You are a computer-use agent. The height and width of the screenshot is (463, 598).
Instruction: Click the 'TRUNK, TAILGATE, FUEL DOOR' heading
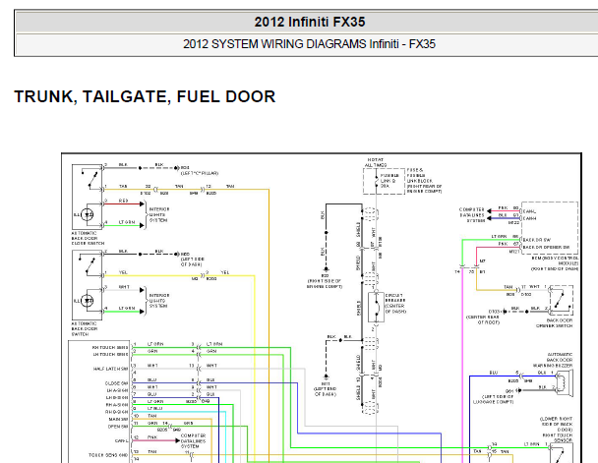pos(145,96)
